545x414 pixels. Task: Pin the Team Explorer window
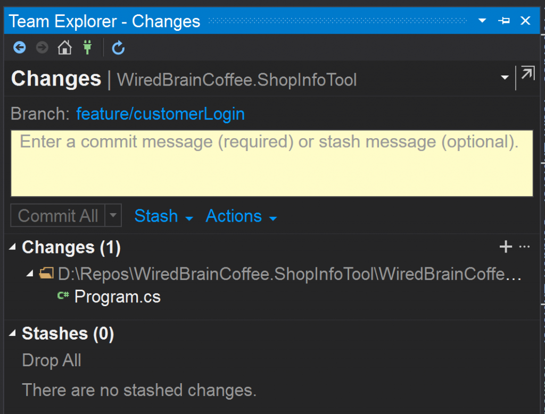tap(503, 21)
